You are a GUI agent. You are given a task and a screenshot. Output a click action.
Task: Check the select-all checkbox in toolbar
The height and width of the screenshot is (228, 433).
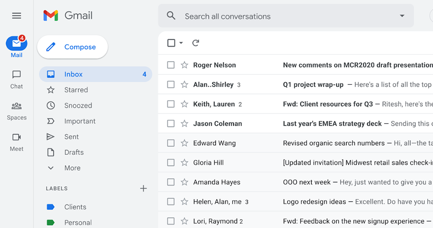pyautogui.click(x=171, y=43)
